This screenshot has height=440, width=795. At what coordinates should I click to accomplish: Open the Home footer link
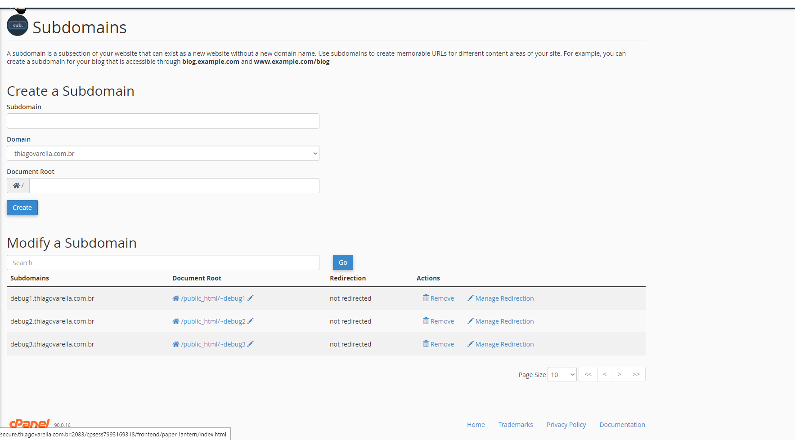[476, 425]
